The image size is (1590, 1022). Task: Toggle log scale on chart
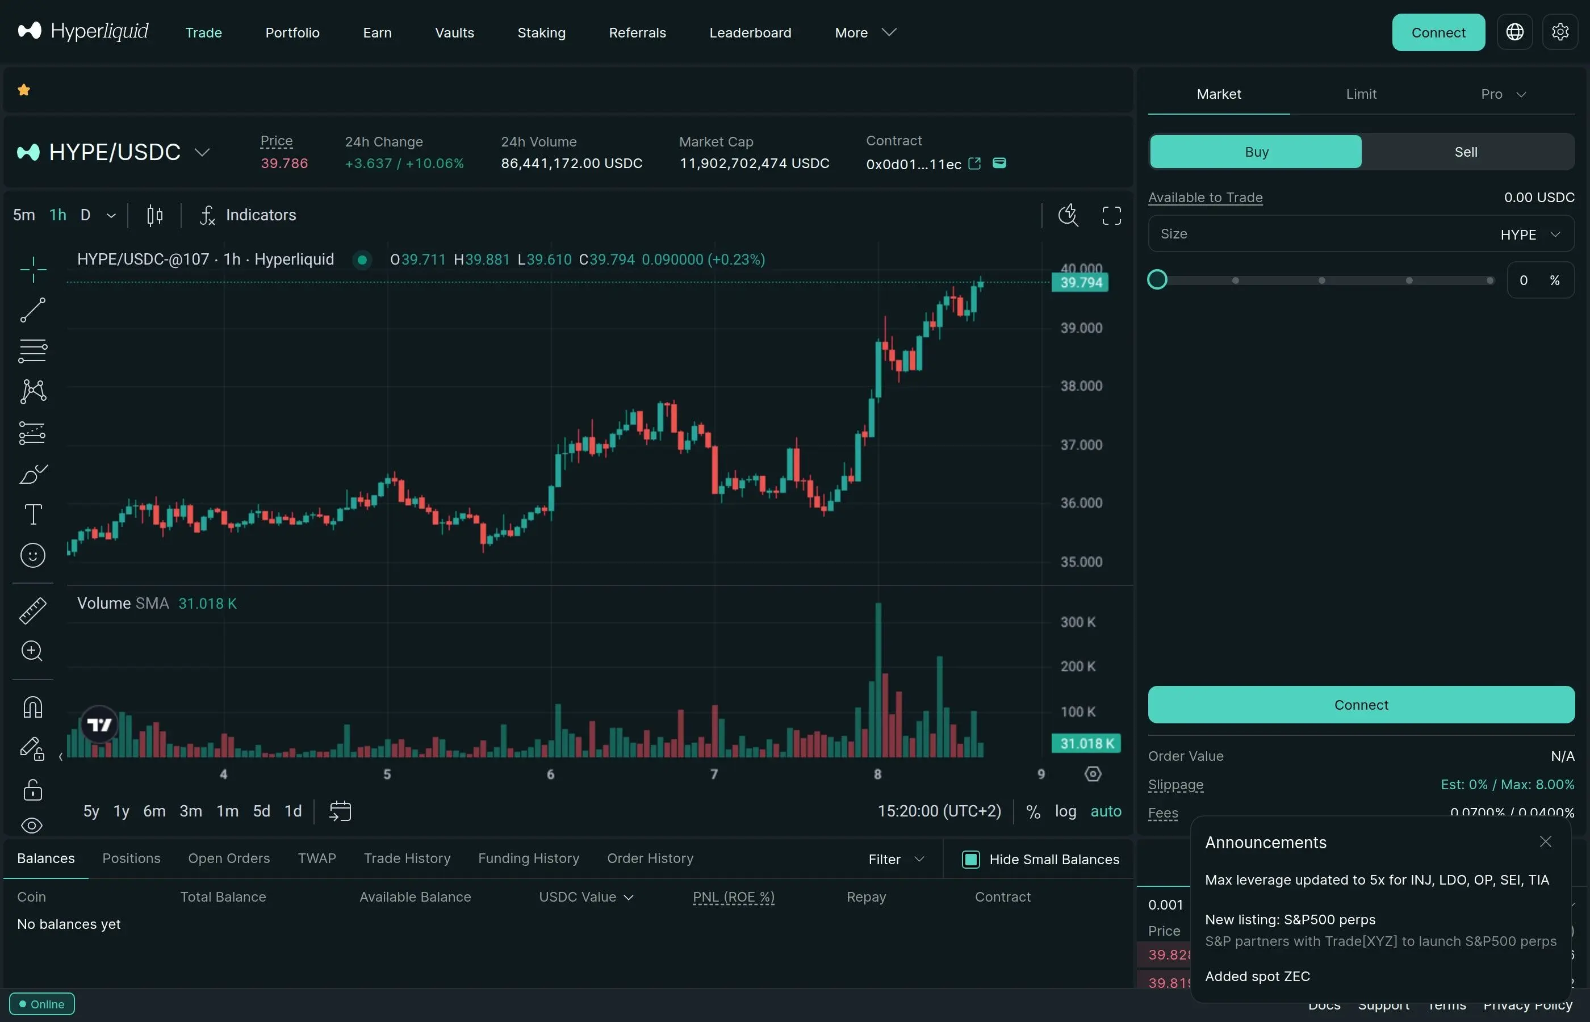(1066, 811)
